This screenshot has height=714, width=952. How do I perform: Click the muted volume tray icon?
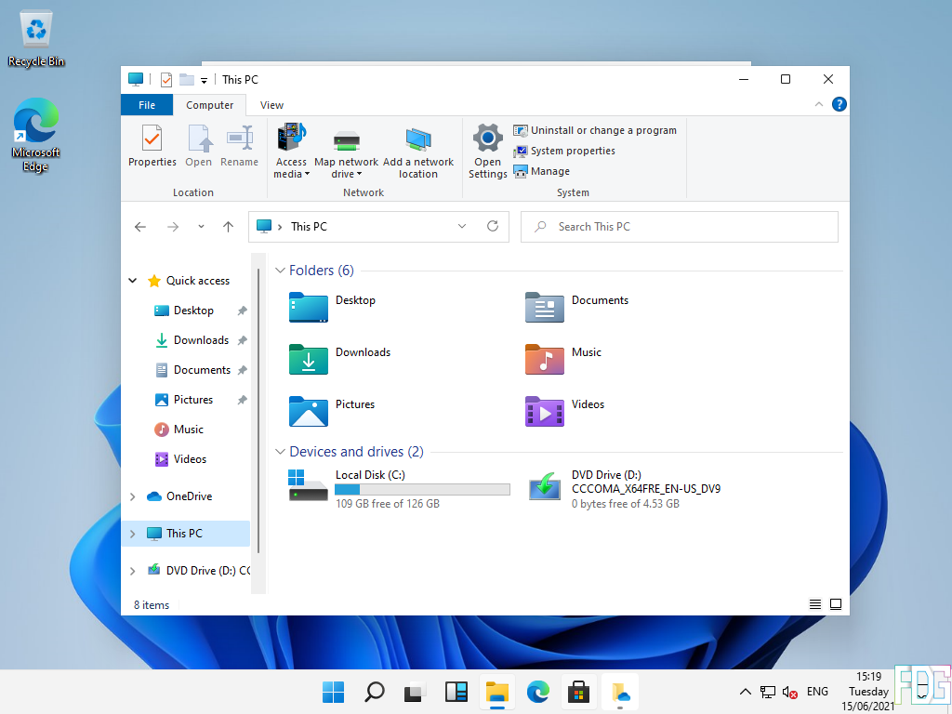coord(790,692)
